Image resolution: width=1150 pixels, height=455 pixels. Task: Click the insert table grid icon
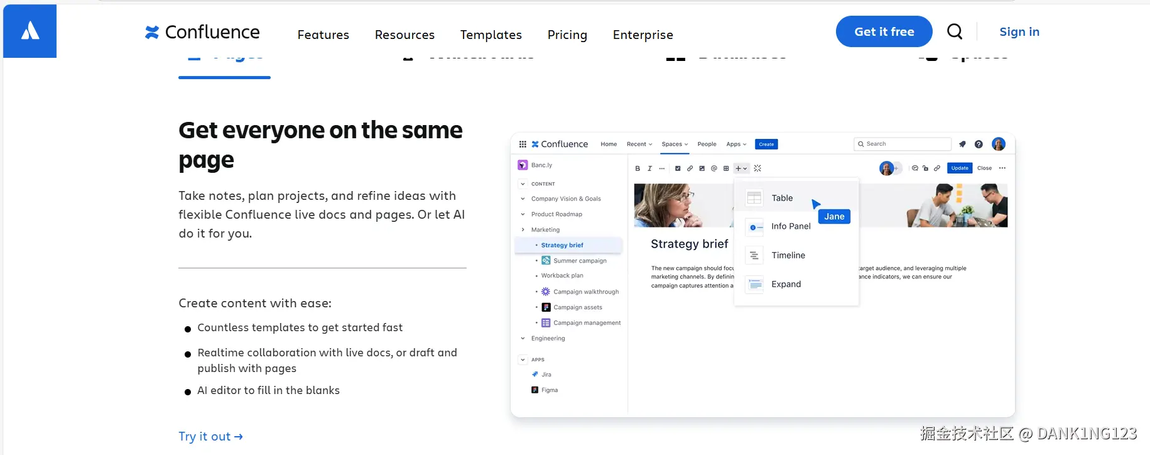pos(726,168)
